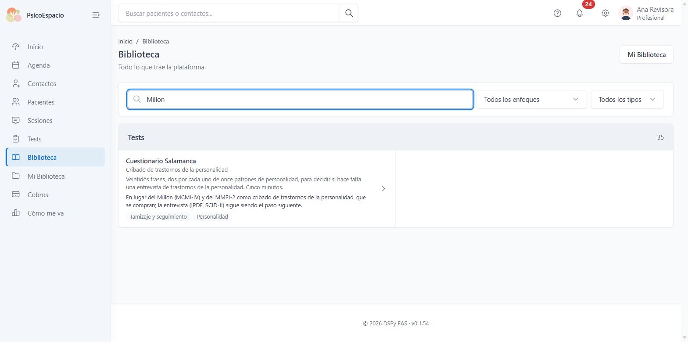This screenshot has height=342, width=688.
Task: Click the Pacientes people icon
Action: pos(16,102)
